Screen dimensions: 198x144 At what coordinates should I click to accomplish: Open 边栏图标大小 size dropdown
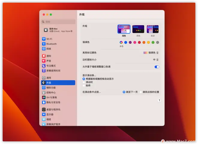click(156, 60)
